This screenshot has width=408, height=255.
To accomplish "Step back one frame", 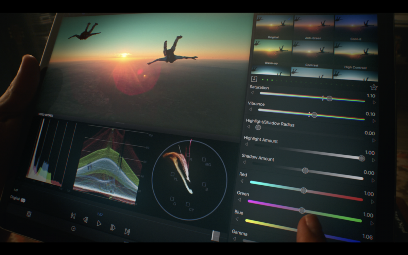I will tap(86, 220).
